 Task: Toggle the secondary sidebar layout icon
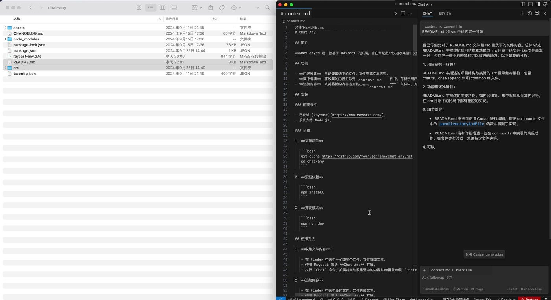pos(538,4)
